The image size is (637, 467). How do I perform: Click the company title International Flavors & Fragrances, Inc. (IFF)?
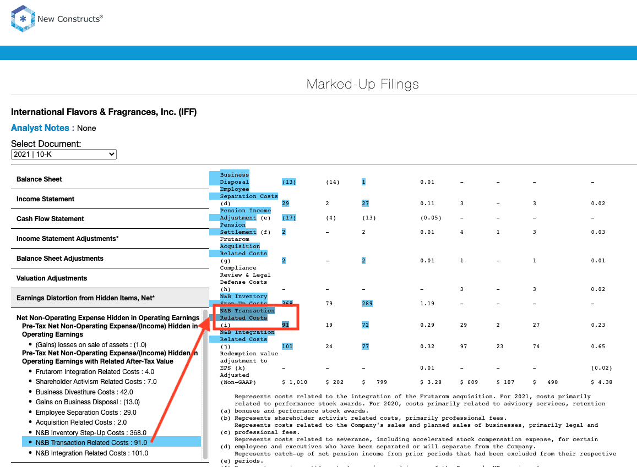click(104, 112)
